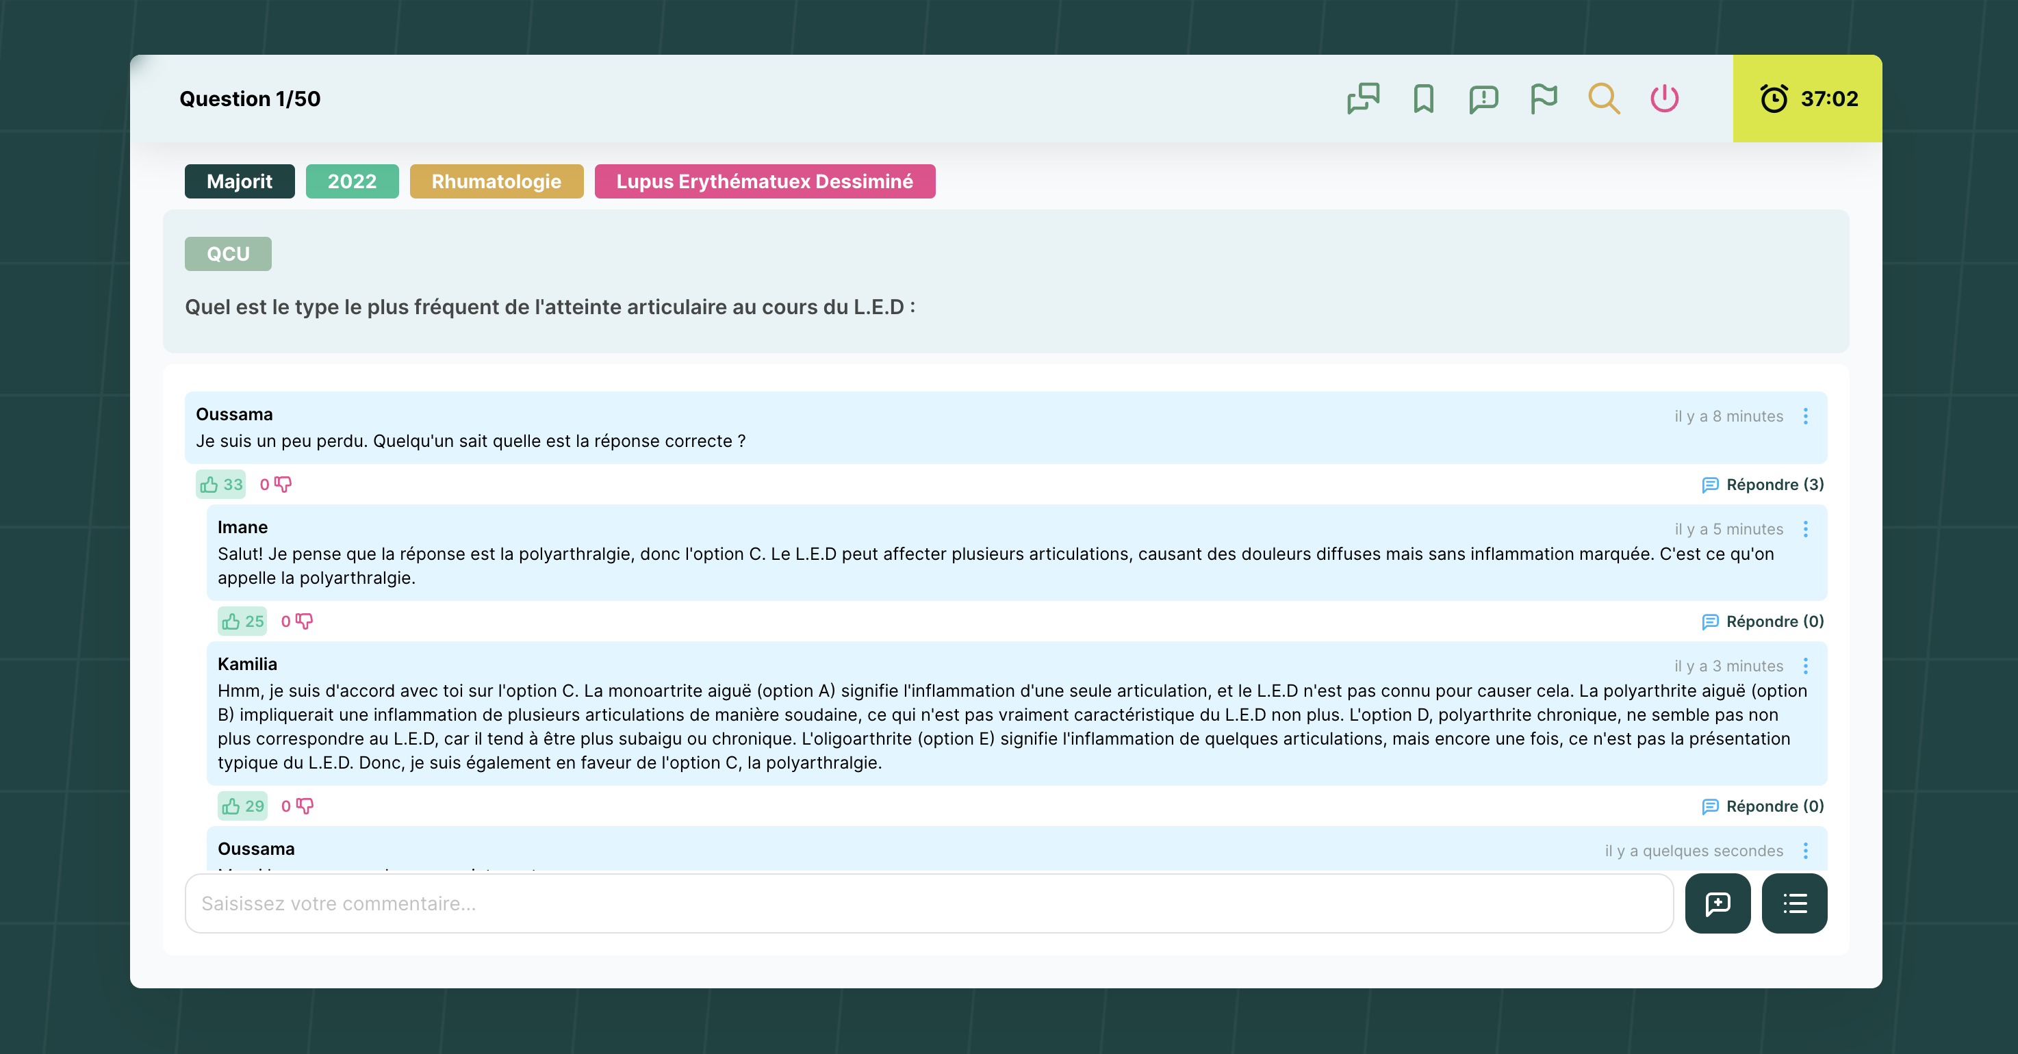Click the pink power icon to quit
The width and height of the screenshot is (2018, 1054).
tap(1664, 99)
